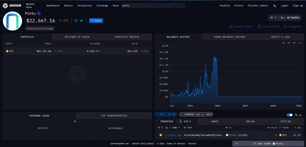Click the Share button
Viewport: 306px width, 147px height.
(x=96, y=21)
